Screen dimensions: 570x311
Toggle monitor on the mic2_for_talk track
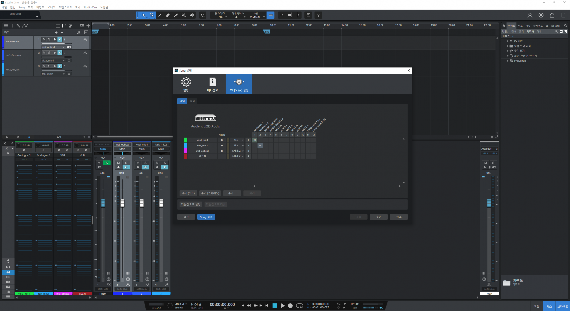pos(60,66)
